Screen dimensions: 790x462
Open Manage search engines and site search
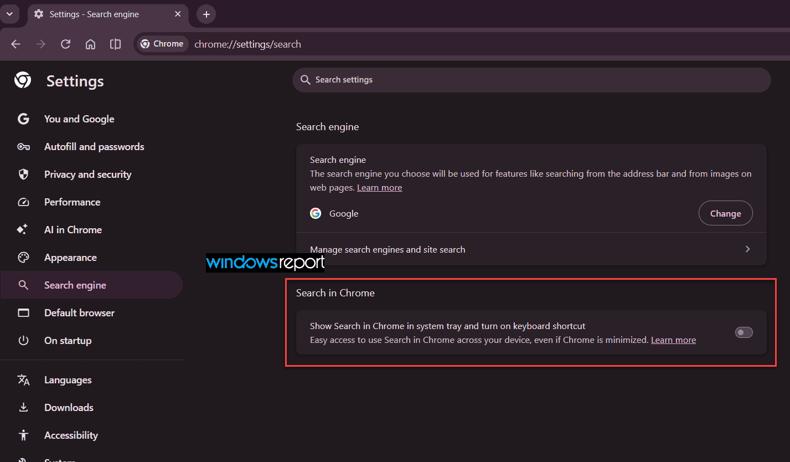[531, 249]
